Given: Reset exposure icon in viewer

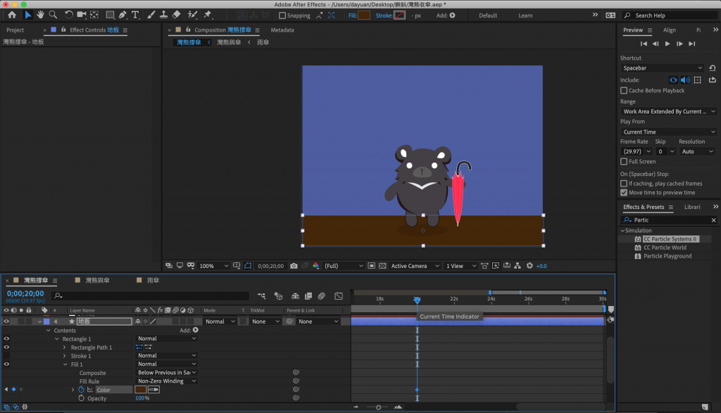Looking at the screenshot, I should pyautogui.click(x=529, y=266).
